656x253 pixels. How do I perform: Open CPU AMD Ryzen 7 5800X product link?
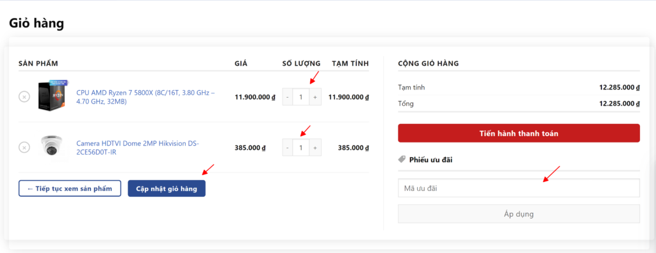coord(145,97)
